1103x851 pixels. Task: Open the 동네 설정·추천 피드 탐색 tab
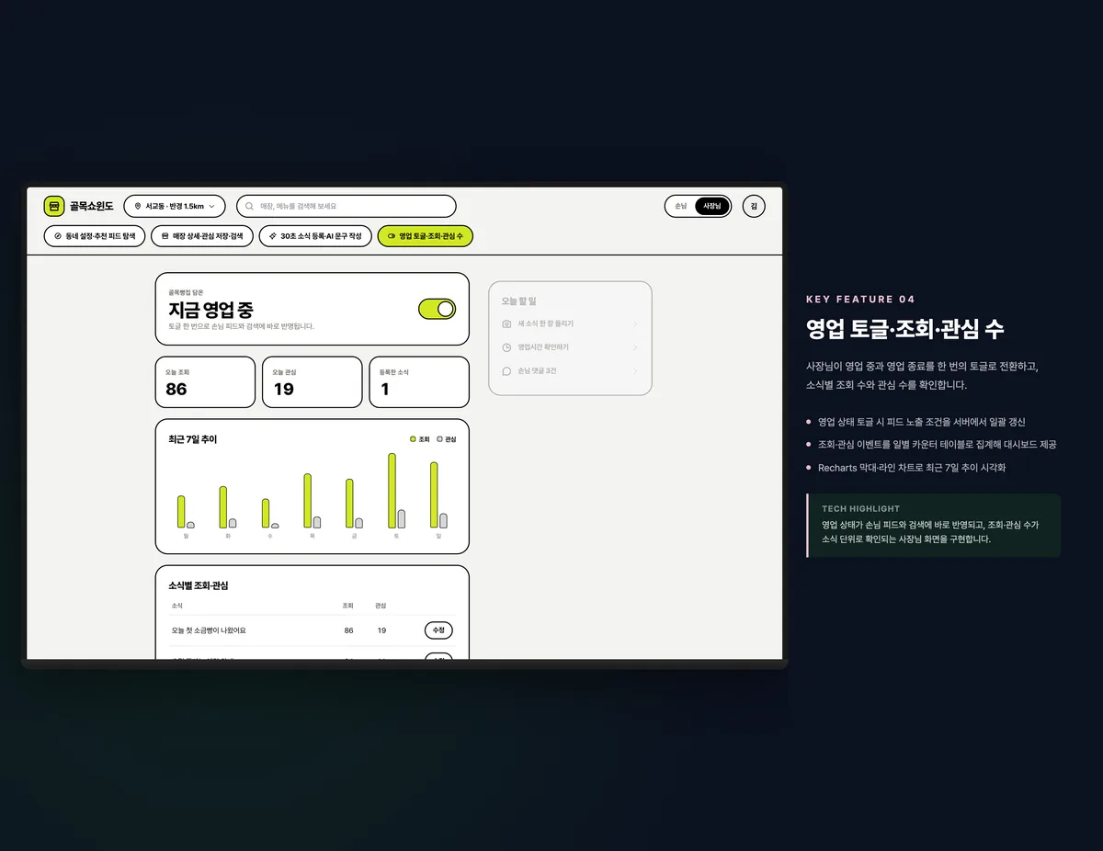pyautogui.click(x=95, y=236)
